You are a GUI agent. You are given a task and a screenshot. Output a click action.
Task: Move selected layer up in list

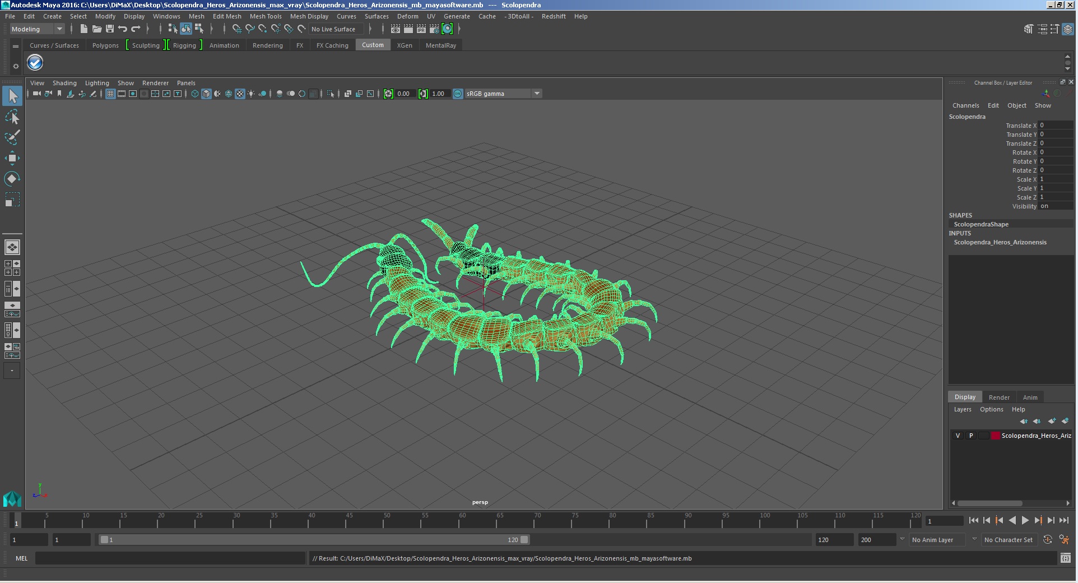[1024, 421]
